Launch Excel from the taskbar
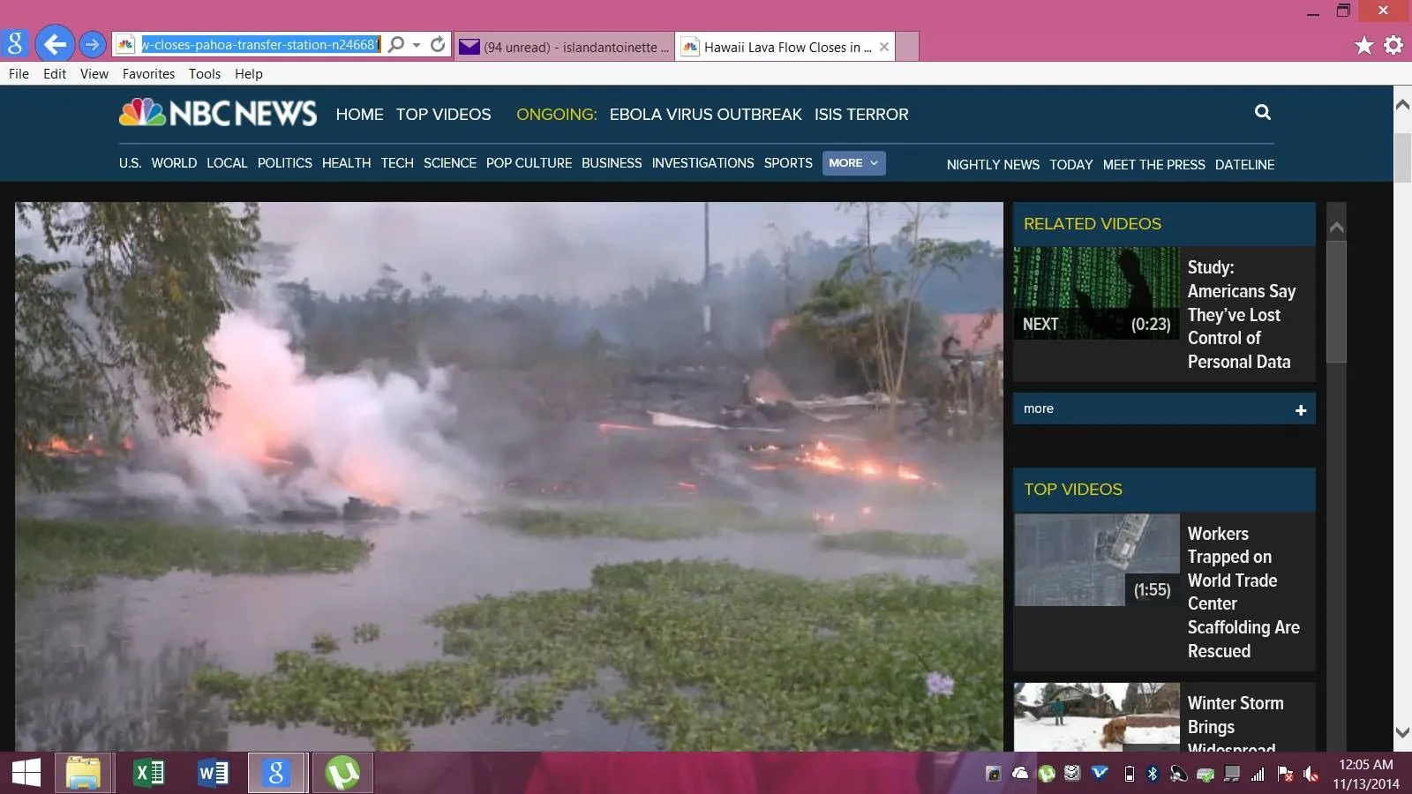Image resolution: width=1412 pixels, height=794 pixels. 148,773
